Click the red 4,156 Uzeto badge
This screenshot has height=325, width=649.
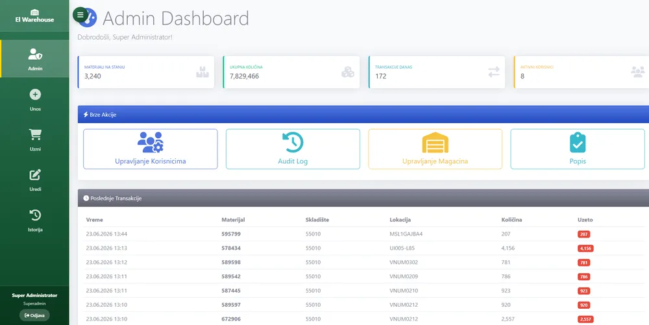tap(585, 248)
